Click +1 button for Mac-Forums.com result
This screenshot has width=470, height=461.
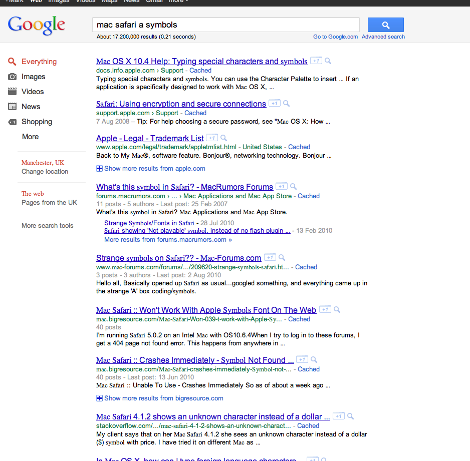270,257
